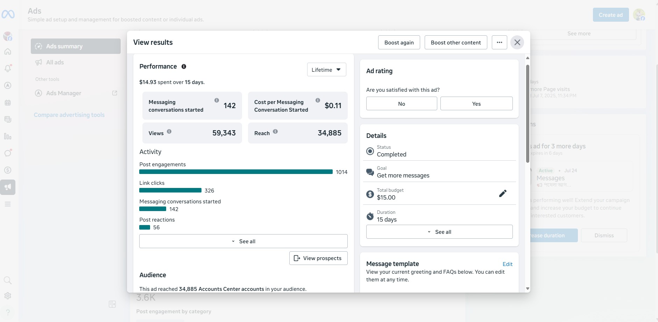Image resolution: width=658 pixels, height=322 pixels.
Task: Expand See all under Details
Action: [439, 232]
